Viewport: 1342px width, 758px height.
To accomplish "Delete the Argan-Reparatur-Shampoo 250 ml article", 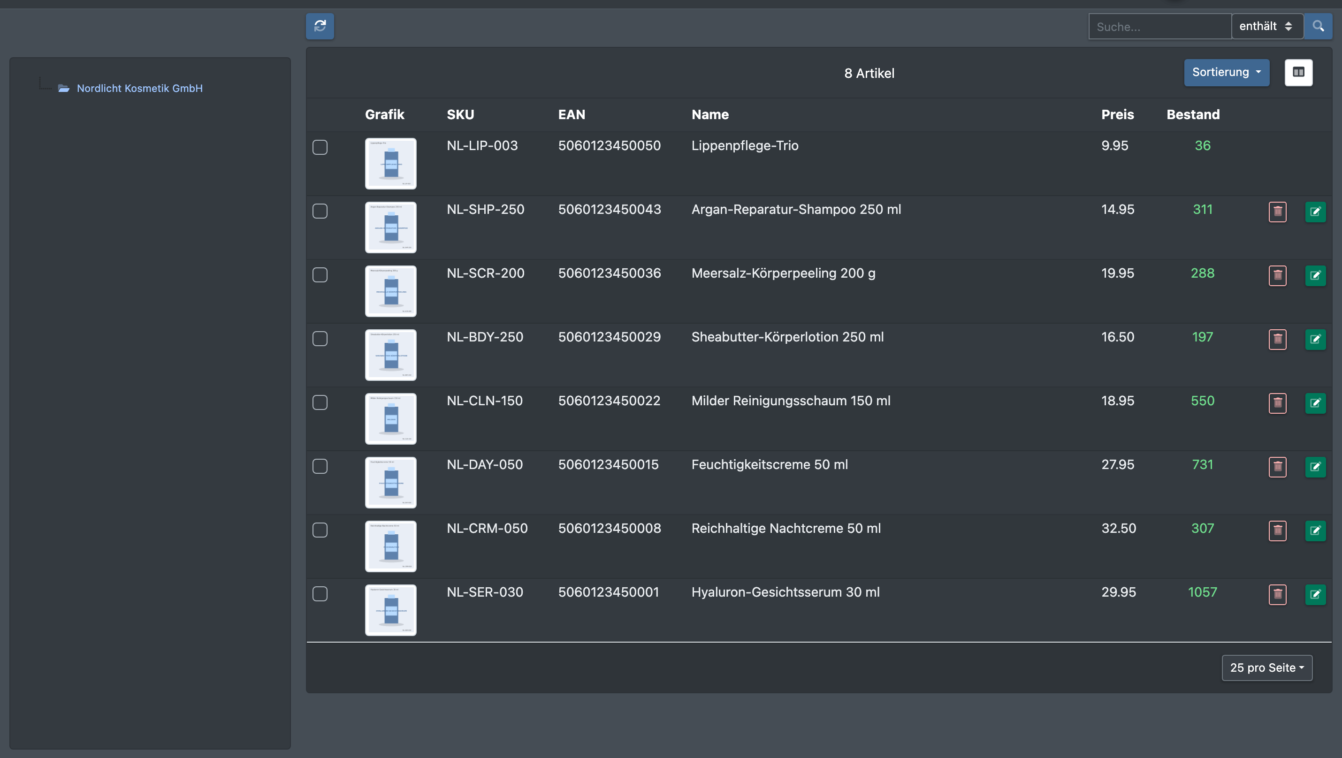I will coord(1277,212).
